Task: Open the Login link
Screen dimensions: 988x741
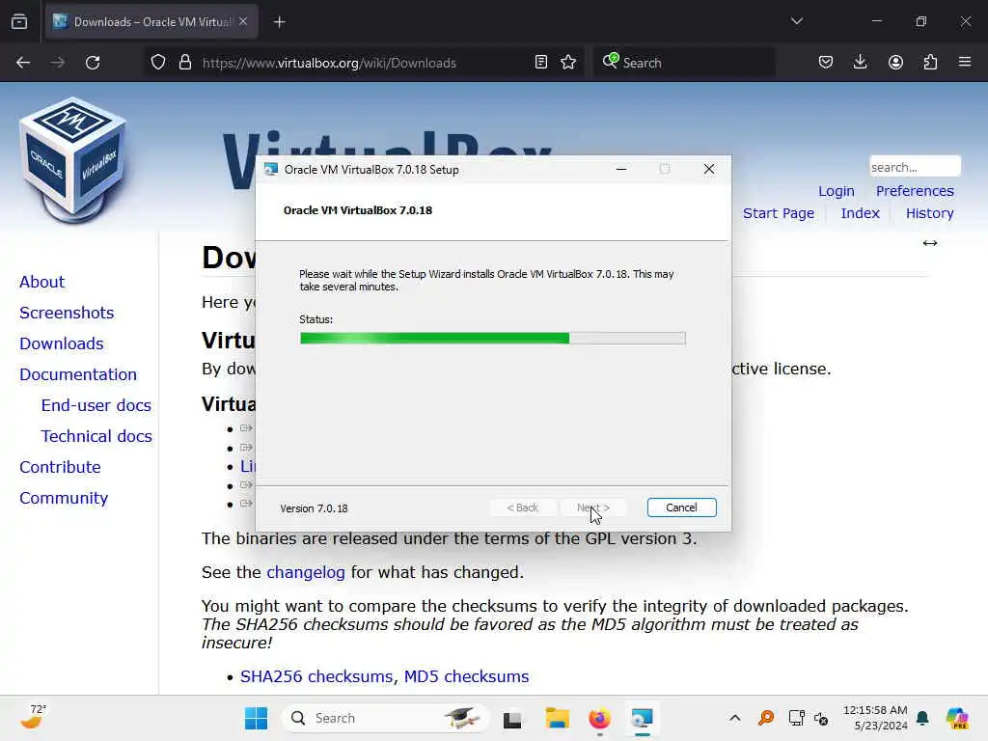Action: [837, 191]
